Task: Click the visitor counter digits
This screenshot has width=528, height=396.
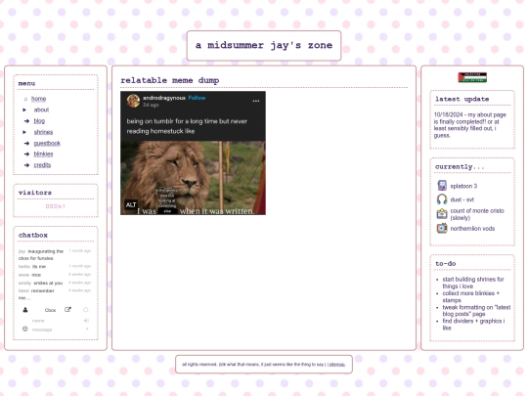Action: click(x=56, y=206)
